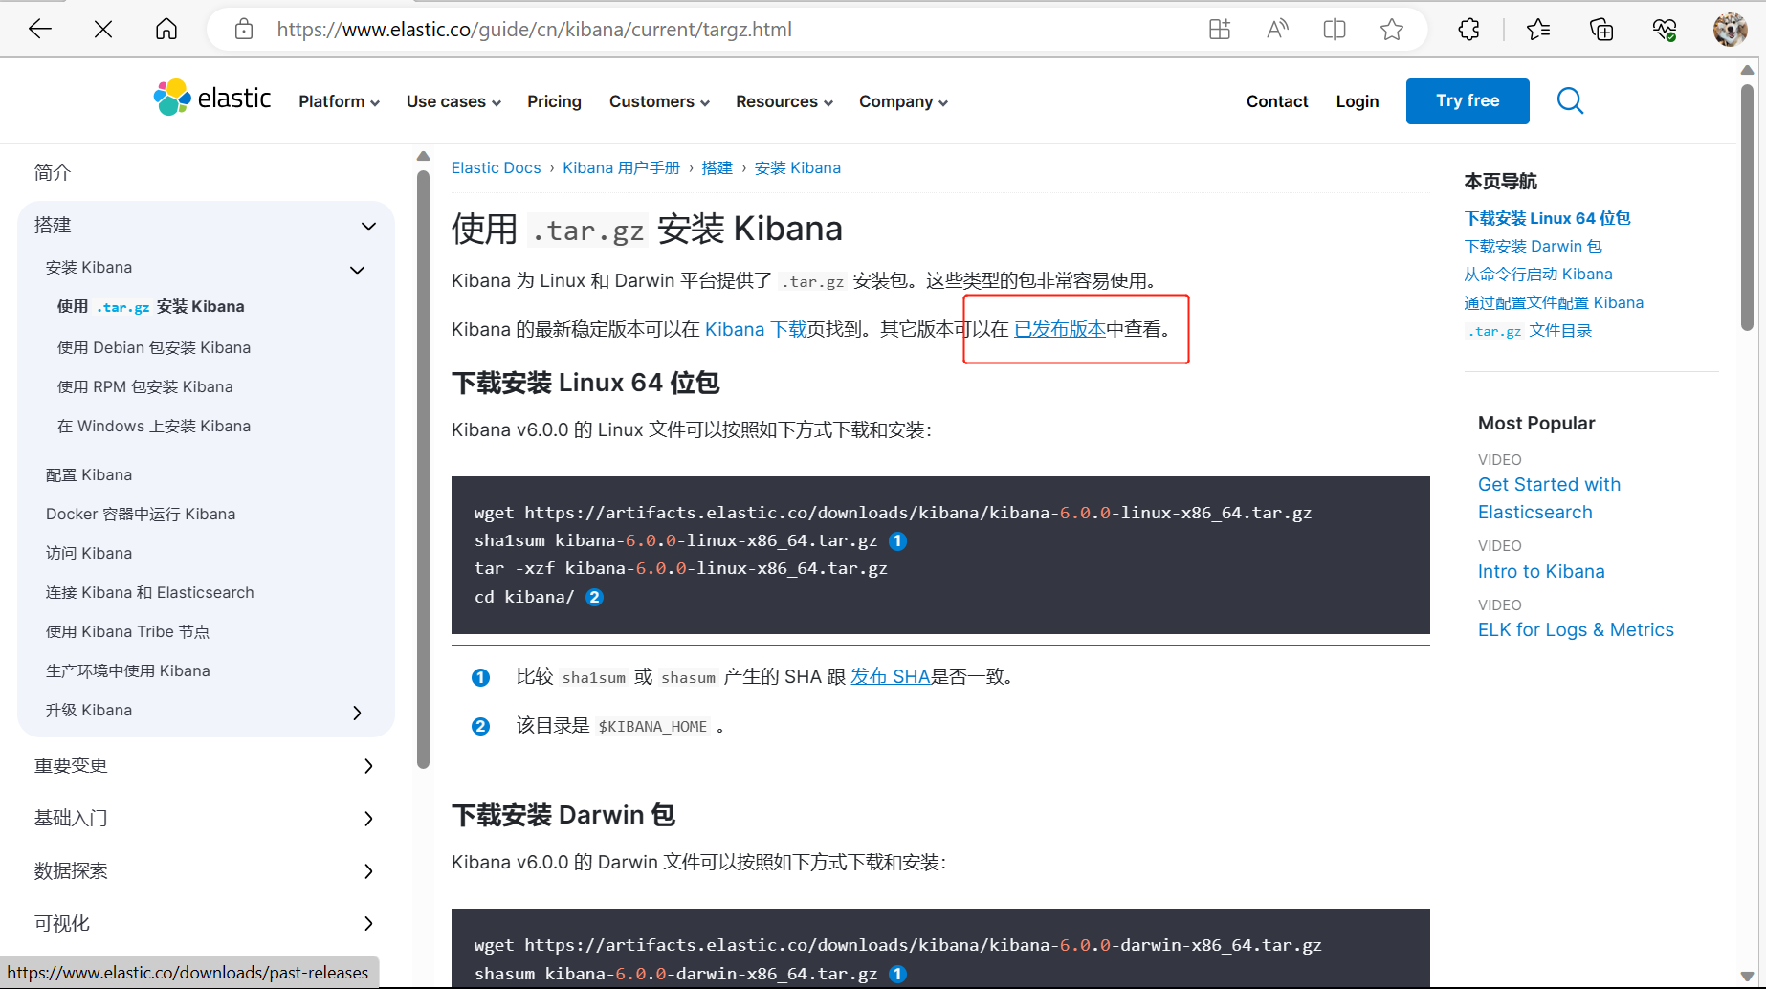Click callout 1 in Darwin code block
This screenshot has width=1766, height=989.
(897, 974)
